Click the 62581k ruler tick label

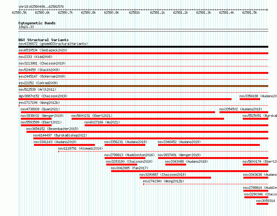click(135, 12)
